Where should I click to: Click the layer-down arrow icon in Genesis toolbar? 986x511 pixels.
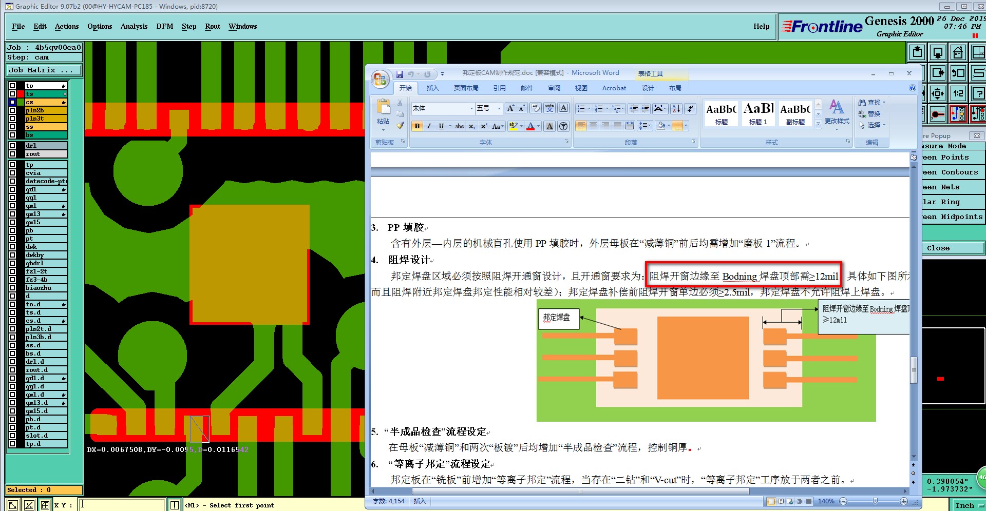point(937,52)
